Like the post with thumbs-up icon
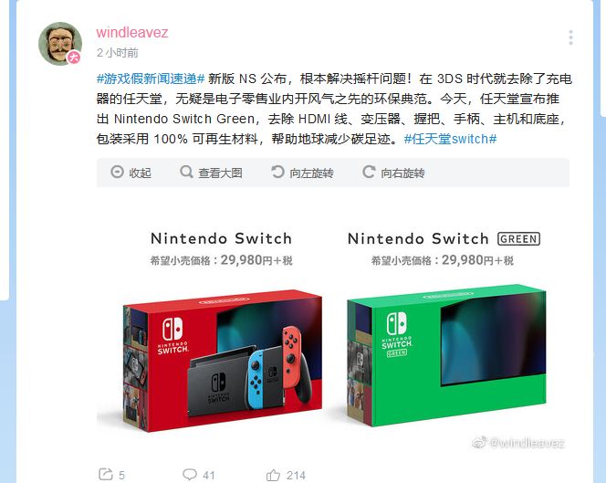 273,475
